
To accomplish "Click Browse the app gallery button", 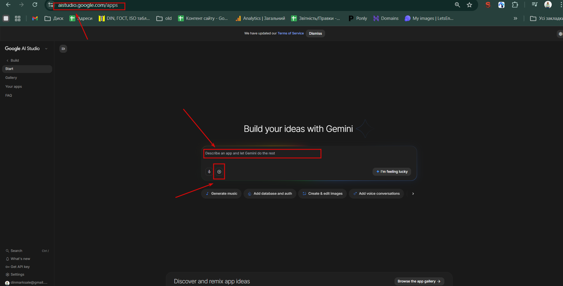I will click(x=419, y=281).
